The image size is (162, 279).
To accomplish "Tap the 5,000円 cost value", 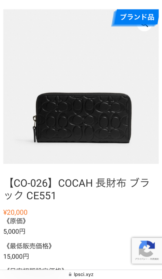I will pos(14,232).
